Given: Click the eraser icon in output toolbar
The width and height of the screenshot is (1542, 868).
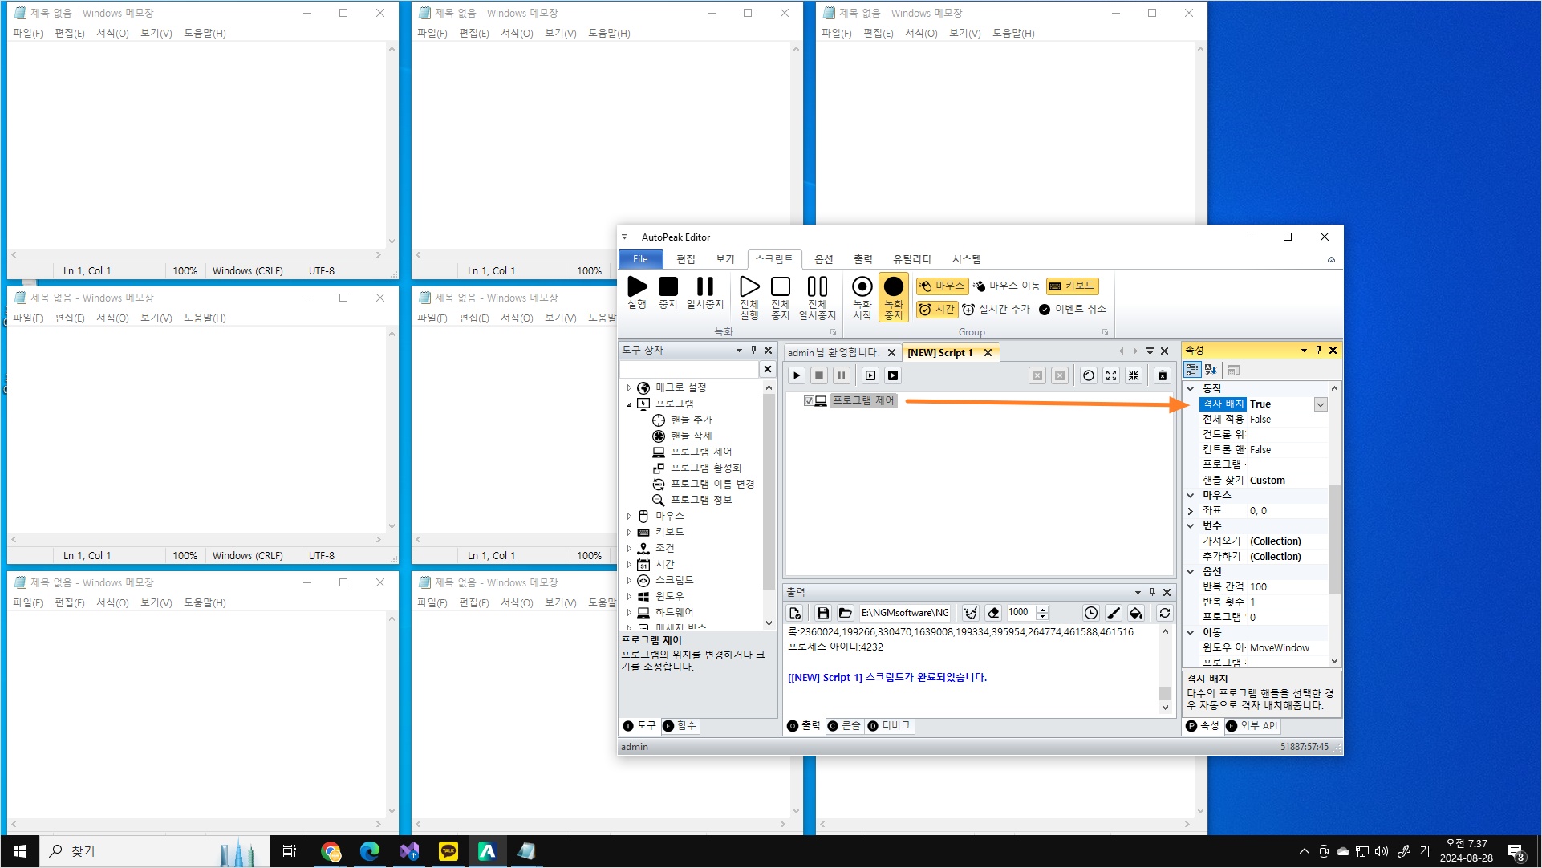Looking at the screenshot, I should [993, 613].
